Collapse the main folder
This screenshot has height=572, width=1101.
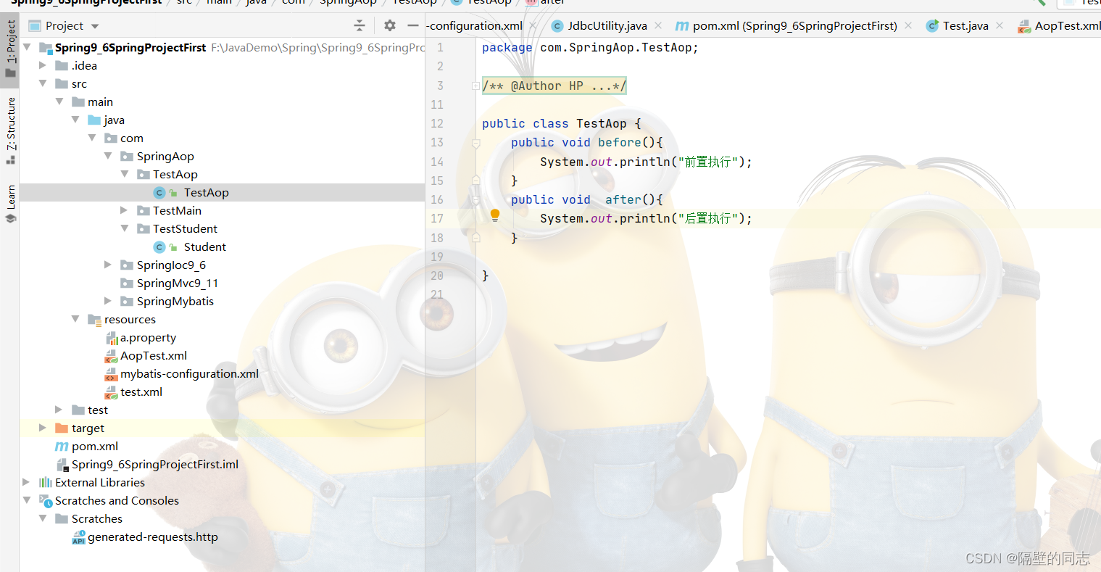(x=59, y=102)
